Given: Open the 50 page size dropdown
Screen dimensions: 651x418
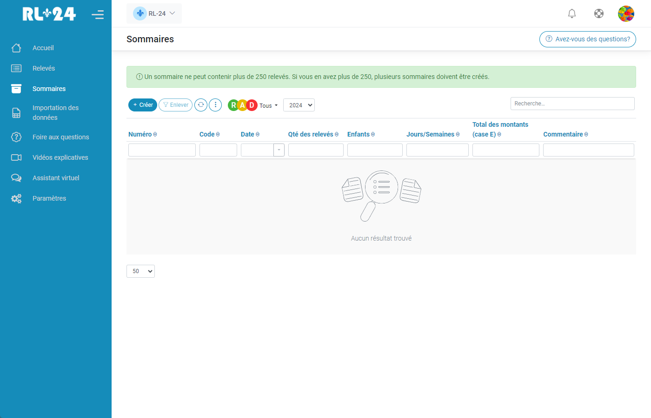Looking at the screenshot, I should coord(140,271).
